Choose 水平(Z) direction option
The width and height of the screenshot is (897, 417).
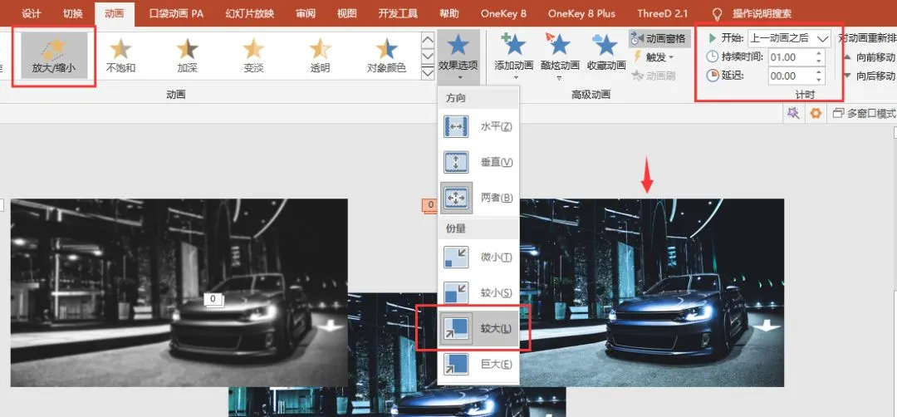[478, 126]
